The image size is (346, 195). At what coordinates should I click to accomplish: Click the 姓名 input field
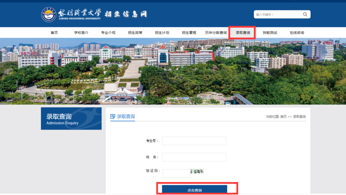pos(194,157)
